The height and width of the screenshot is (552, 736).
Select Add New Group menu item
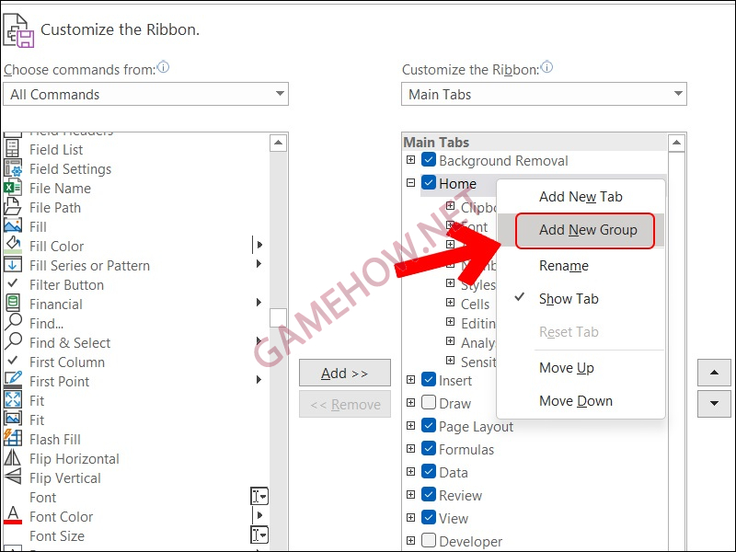(587, 230)
